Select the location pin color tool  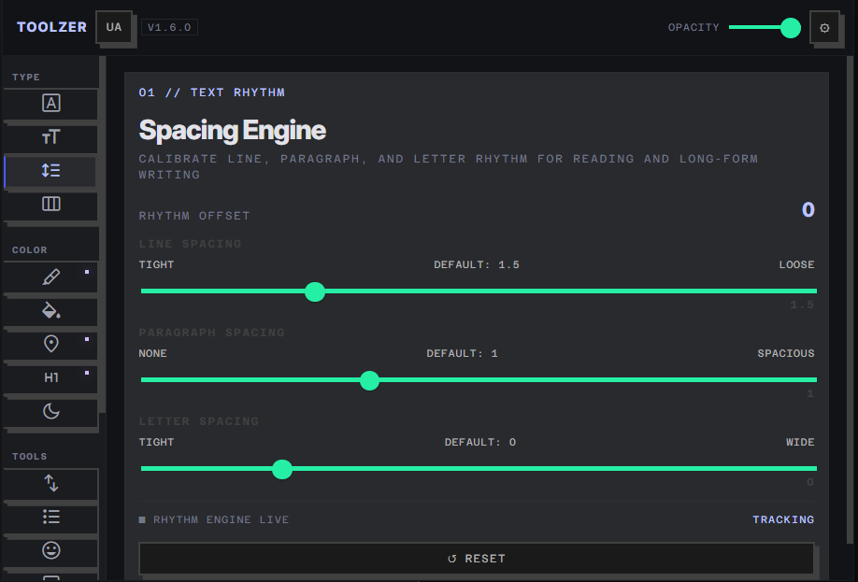(x=50, y=345)
